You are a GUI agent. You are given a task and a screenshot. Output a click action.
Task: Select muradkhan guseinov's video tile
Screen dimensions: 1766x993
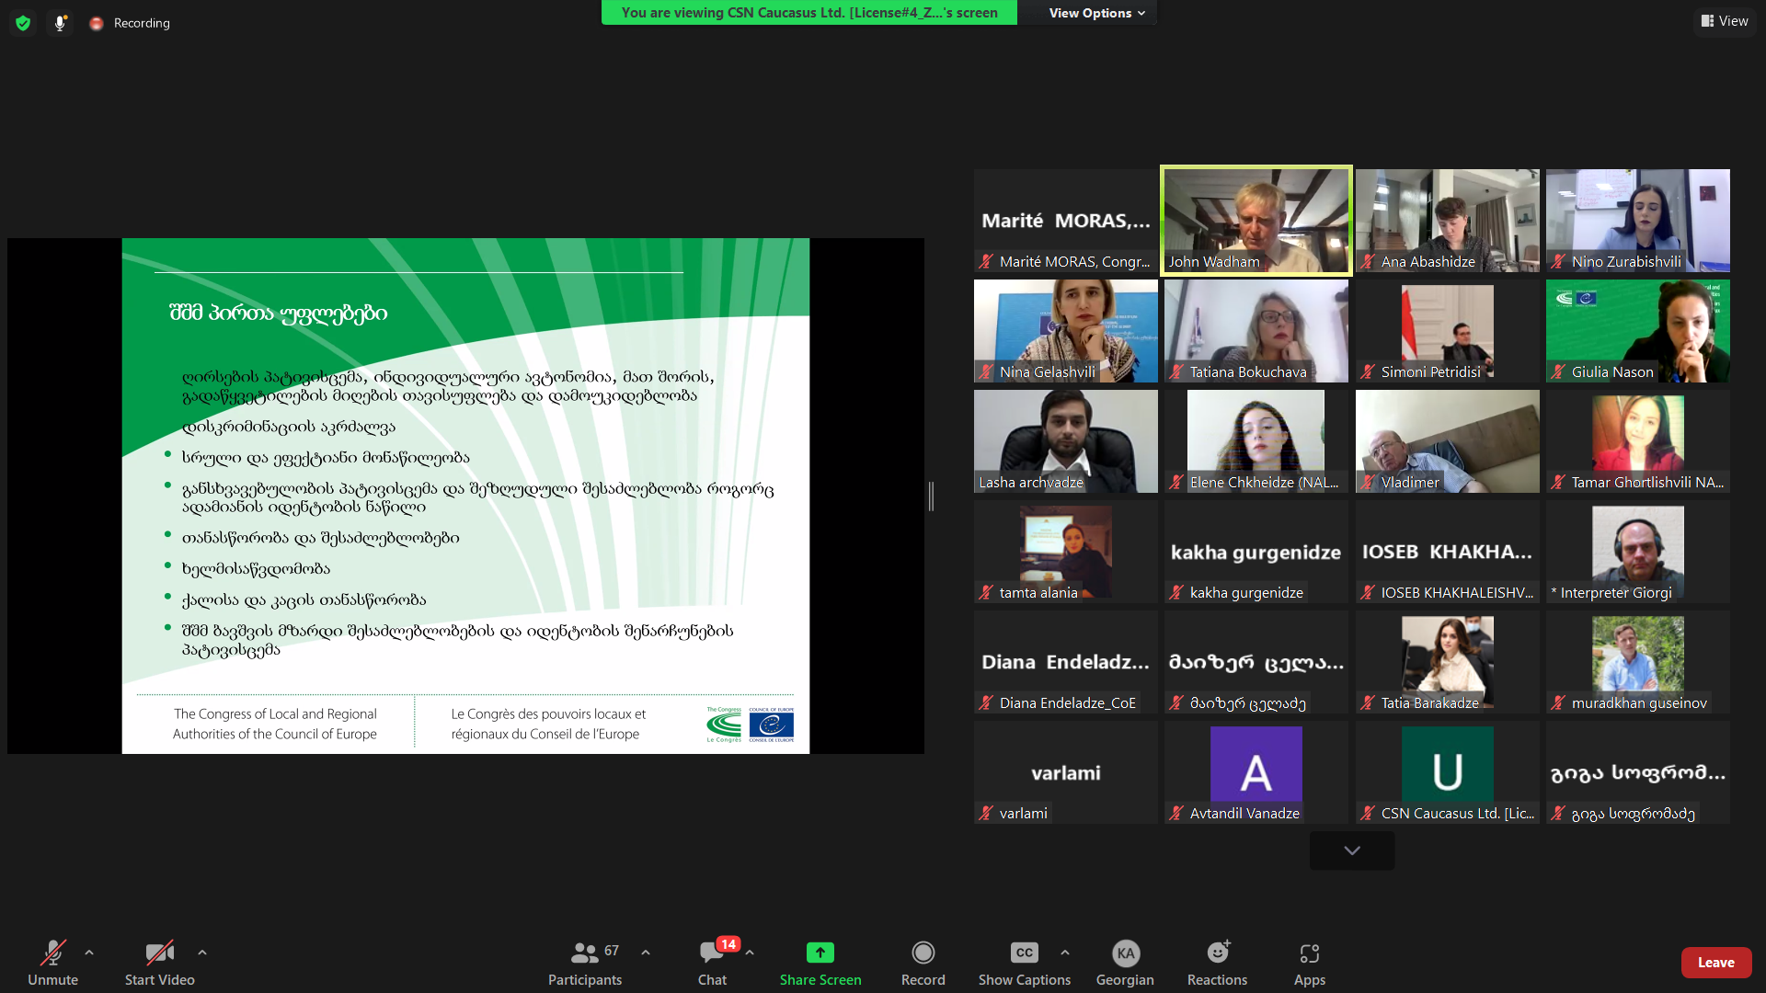(x=1637, y=662)
